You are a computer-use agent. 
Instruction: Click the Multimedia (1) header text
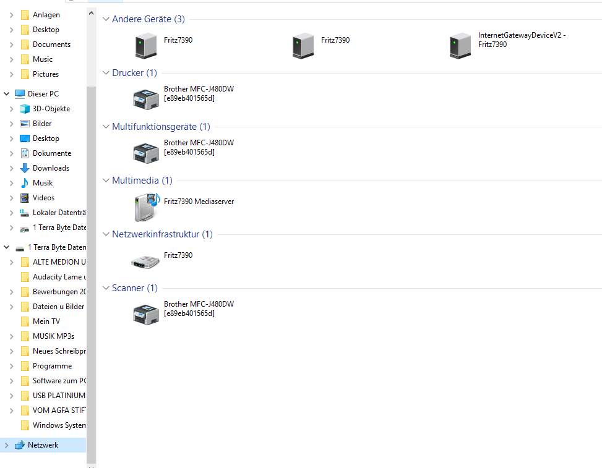coord(142,180)
